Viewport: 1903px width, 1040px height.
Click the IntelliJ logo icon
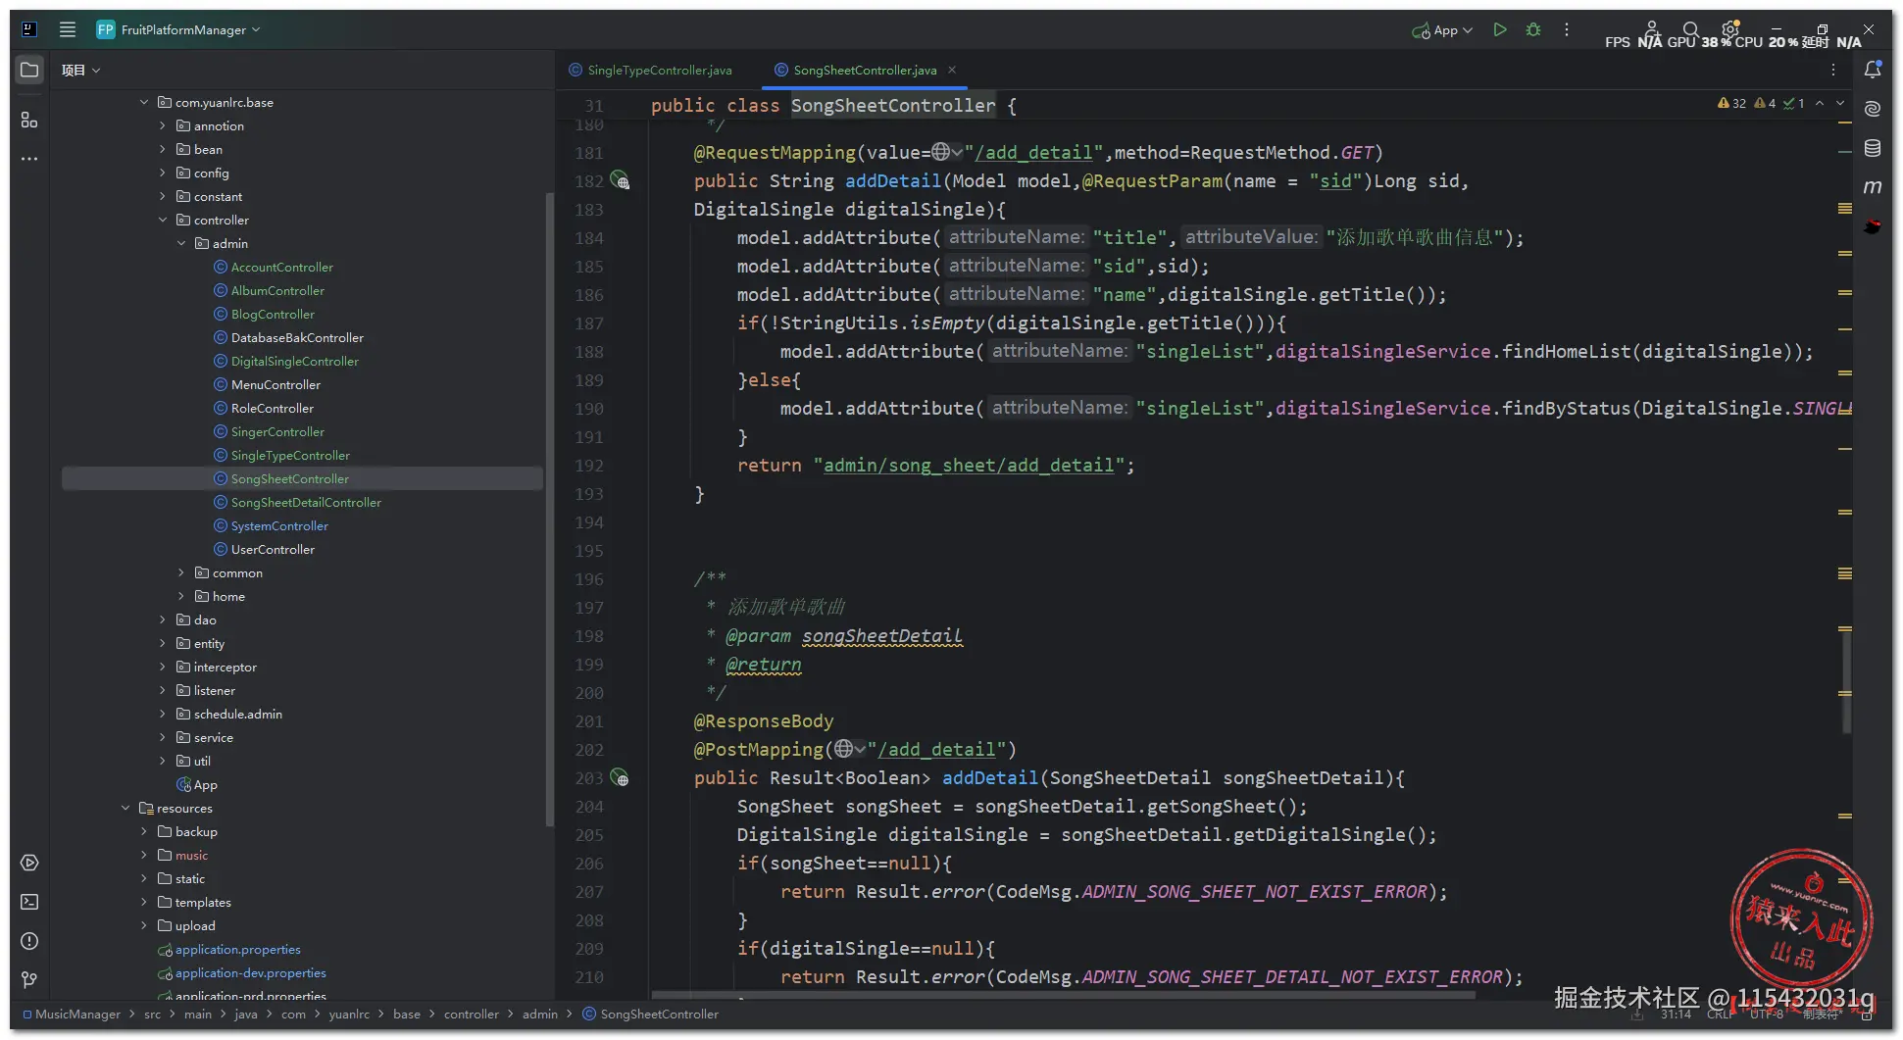point(29,29)
